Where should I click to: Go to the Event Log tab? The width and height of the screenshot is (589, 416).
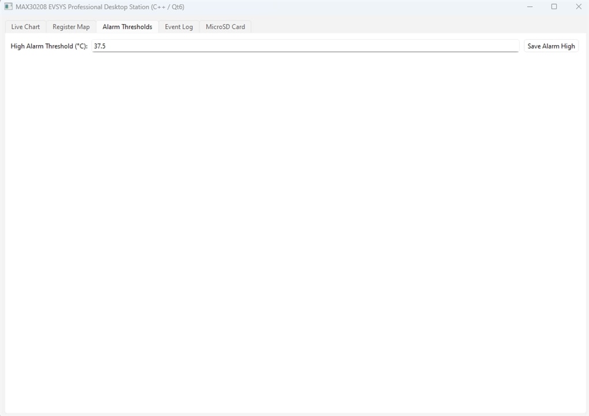[x=179, y=27]
